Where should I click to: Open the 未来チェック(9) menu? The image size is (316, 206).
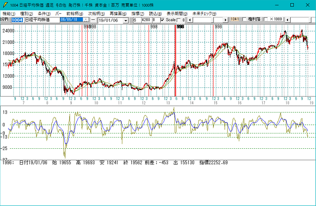coord(204,14)
